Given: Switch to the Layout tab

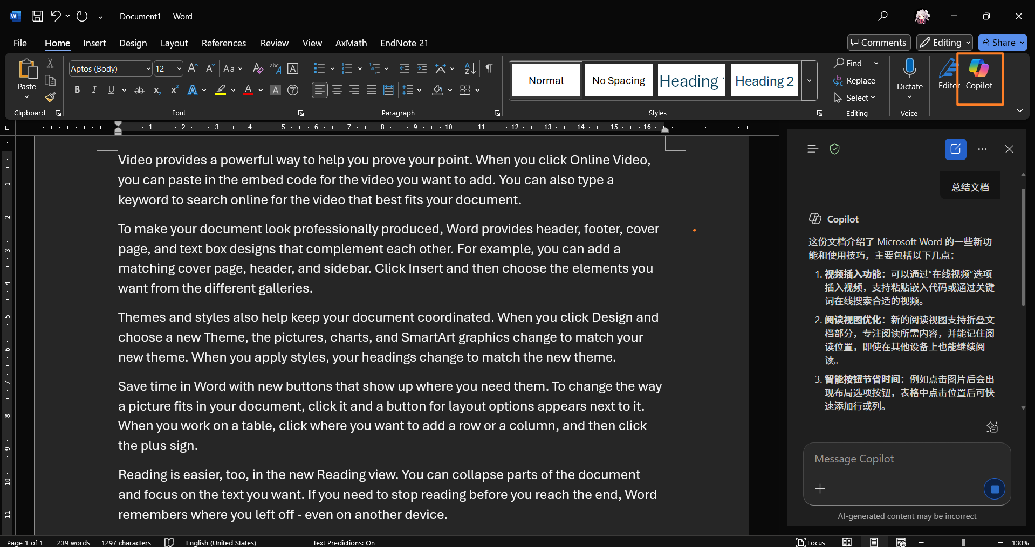Looking at the screenshot, I should click(x=174, y=43).
